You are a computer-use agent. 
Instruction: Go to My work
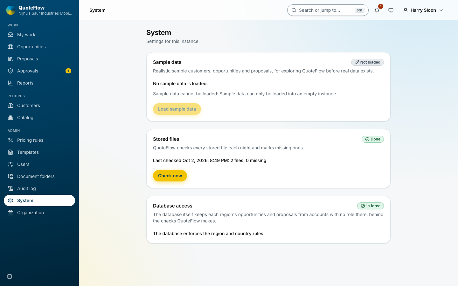(x=39, y=35)
